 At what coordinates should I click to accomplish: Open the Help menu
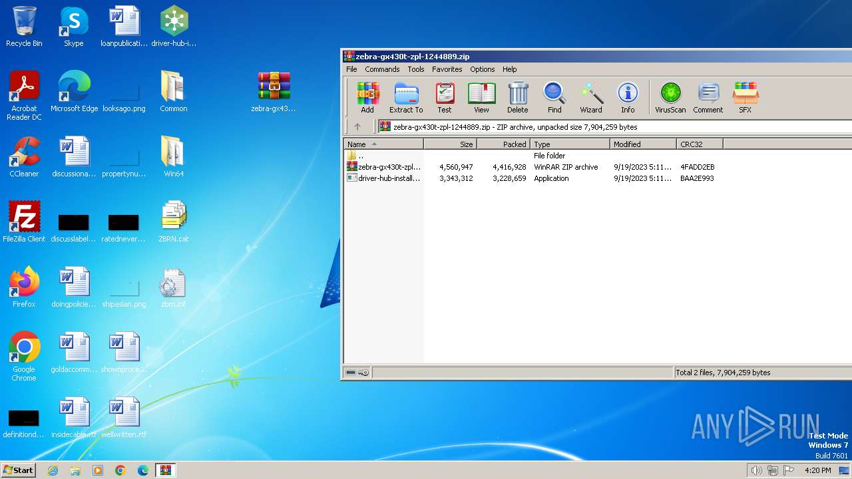510,69
